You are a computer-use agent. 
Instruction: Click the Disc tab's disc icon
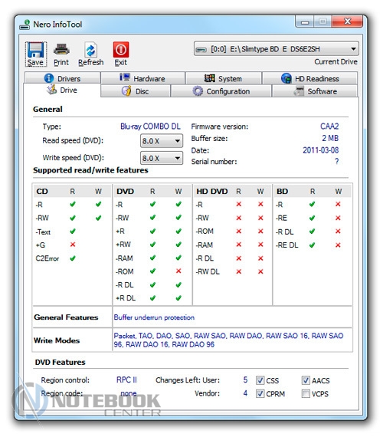pyautogui.click(x=126, y=91)
